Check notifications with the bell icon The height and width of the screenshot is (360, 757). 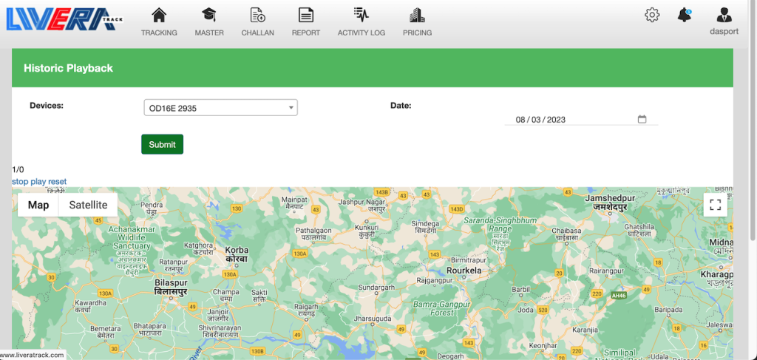[685, 15]
